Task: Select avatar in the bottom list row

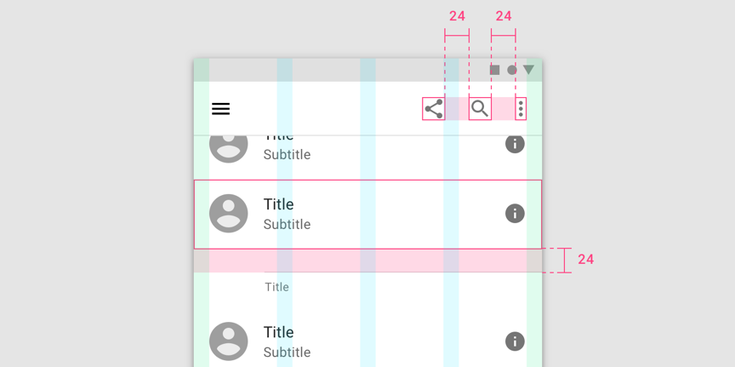Action: (x=229, y=341)
